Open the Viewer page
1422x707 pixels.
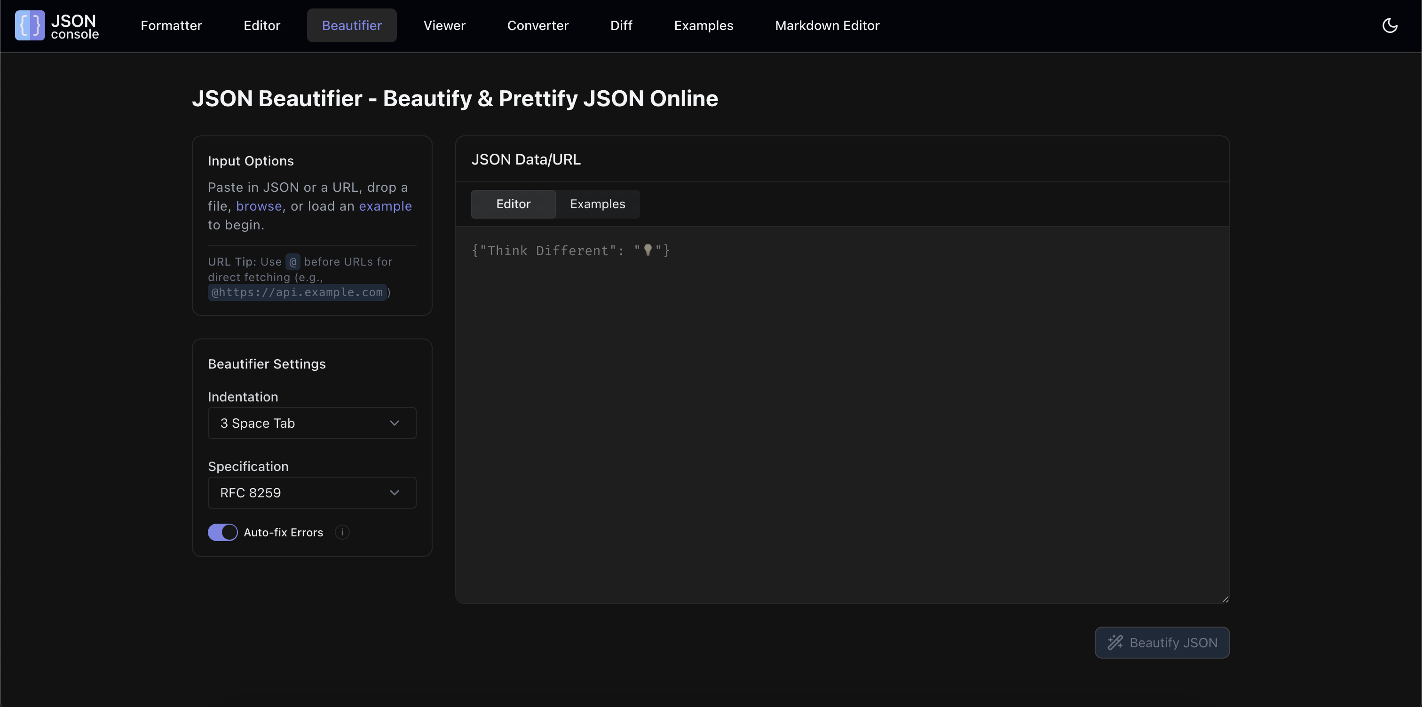coord(444,25)
